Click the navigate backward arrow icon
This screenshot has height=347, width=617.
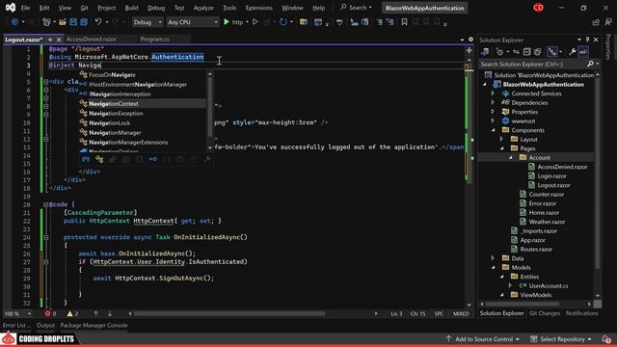click(x=14, y=22)
